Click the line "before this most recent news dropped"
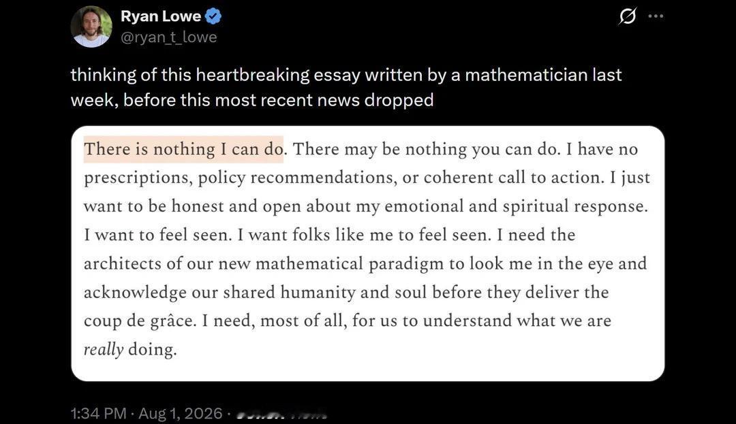Viewport: 736px width, 424px height. [278, 100]
